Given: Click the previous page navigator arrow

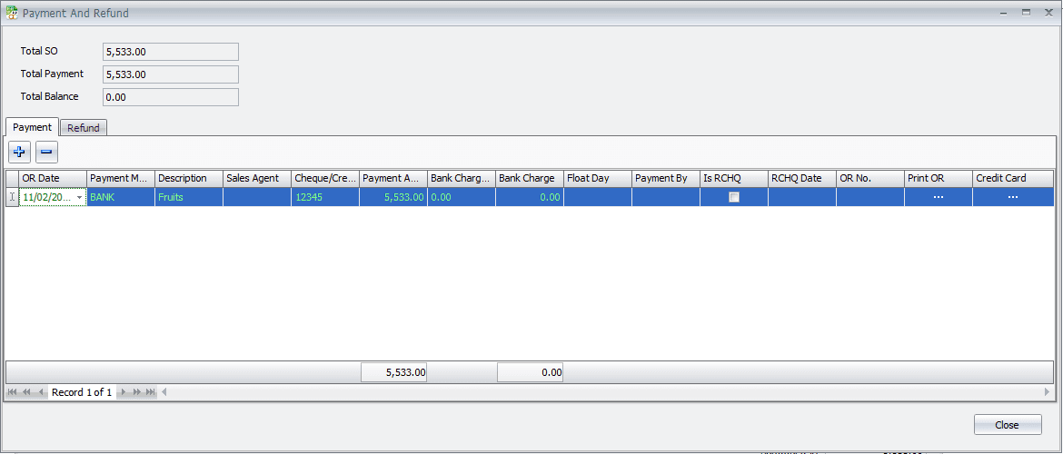Looking at the screenshot, I should point(26,392).
